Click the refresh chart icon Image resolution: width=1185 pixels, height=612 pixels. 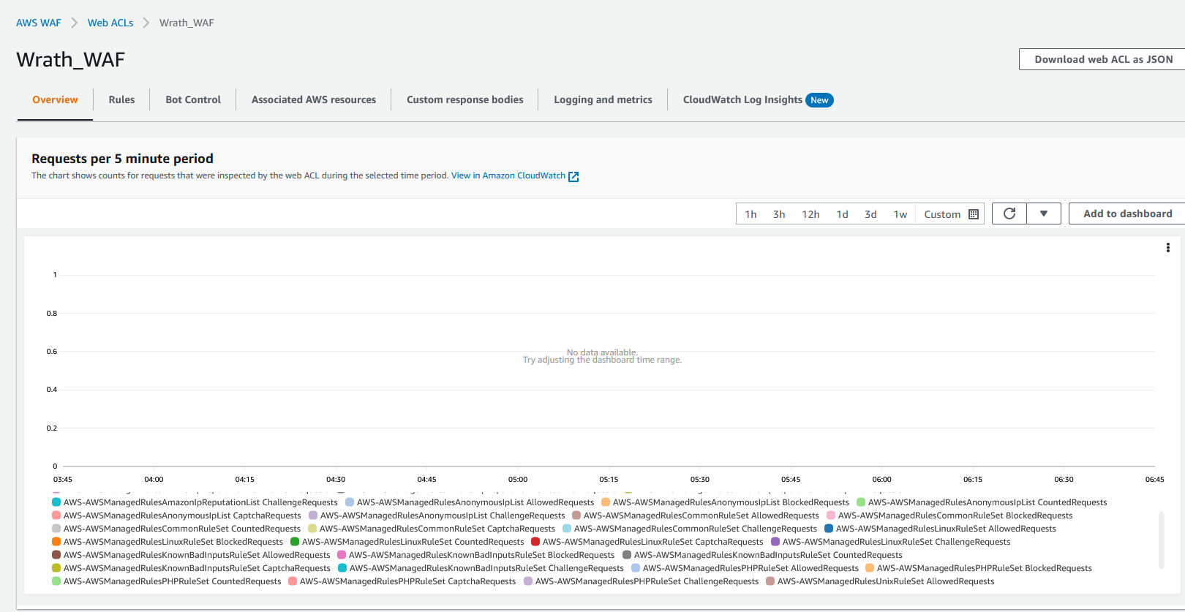click(1009, 214)
